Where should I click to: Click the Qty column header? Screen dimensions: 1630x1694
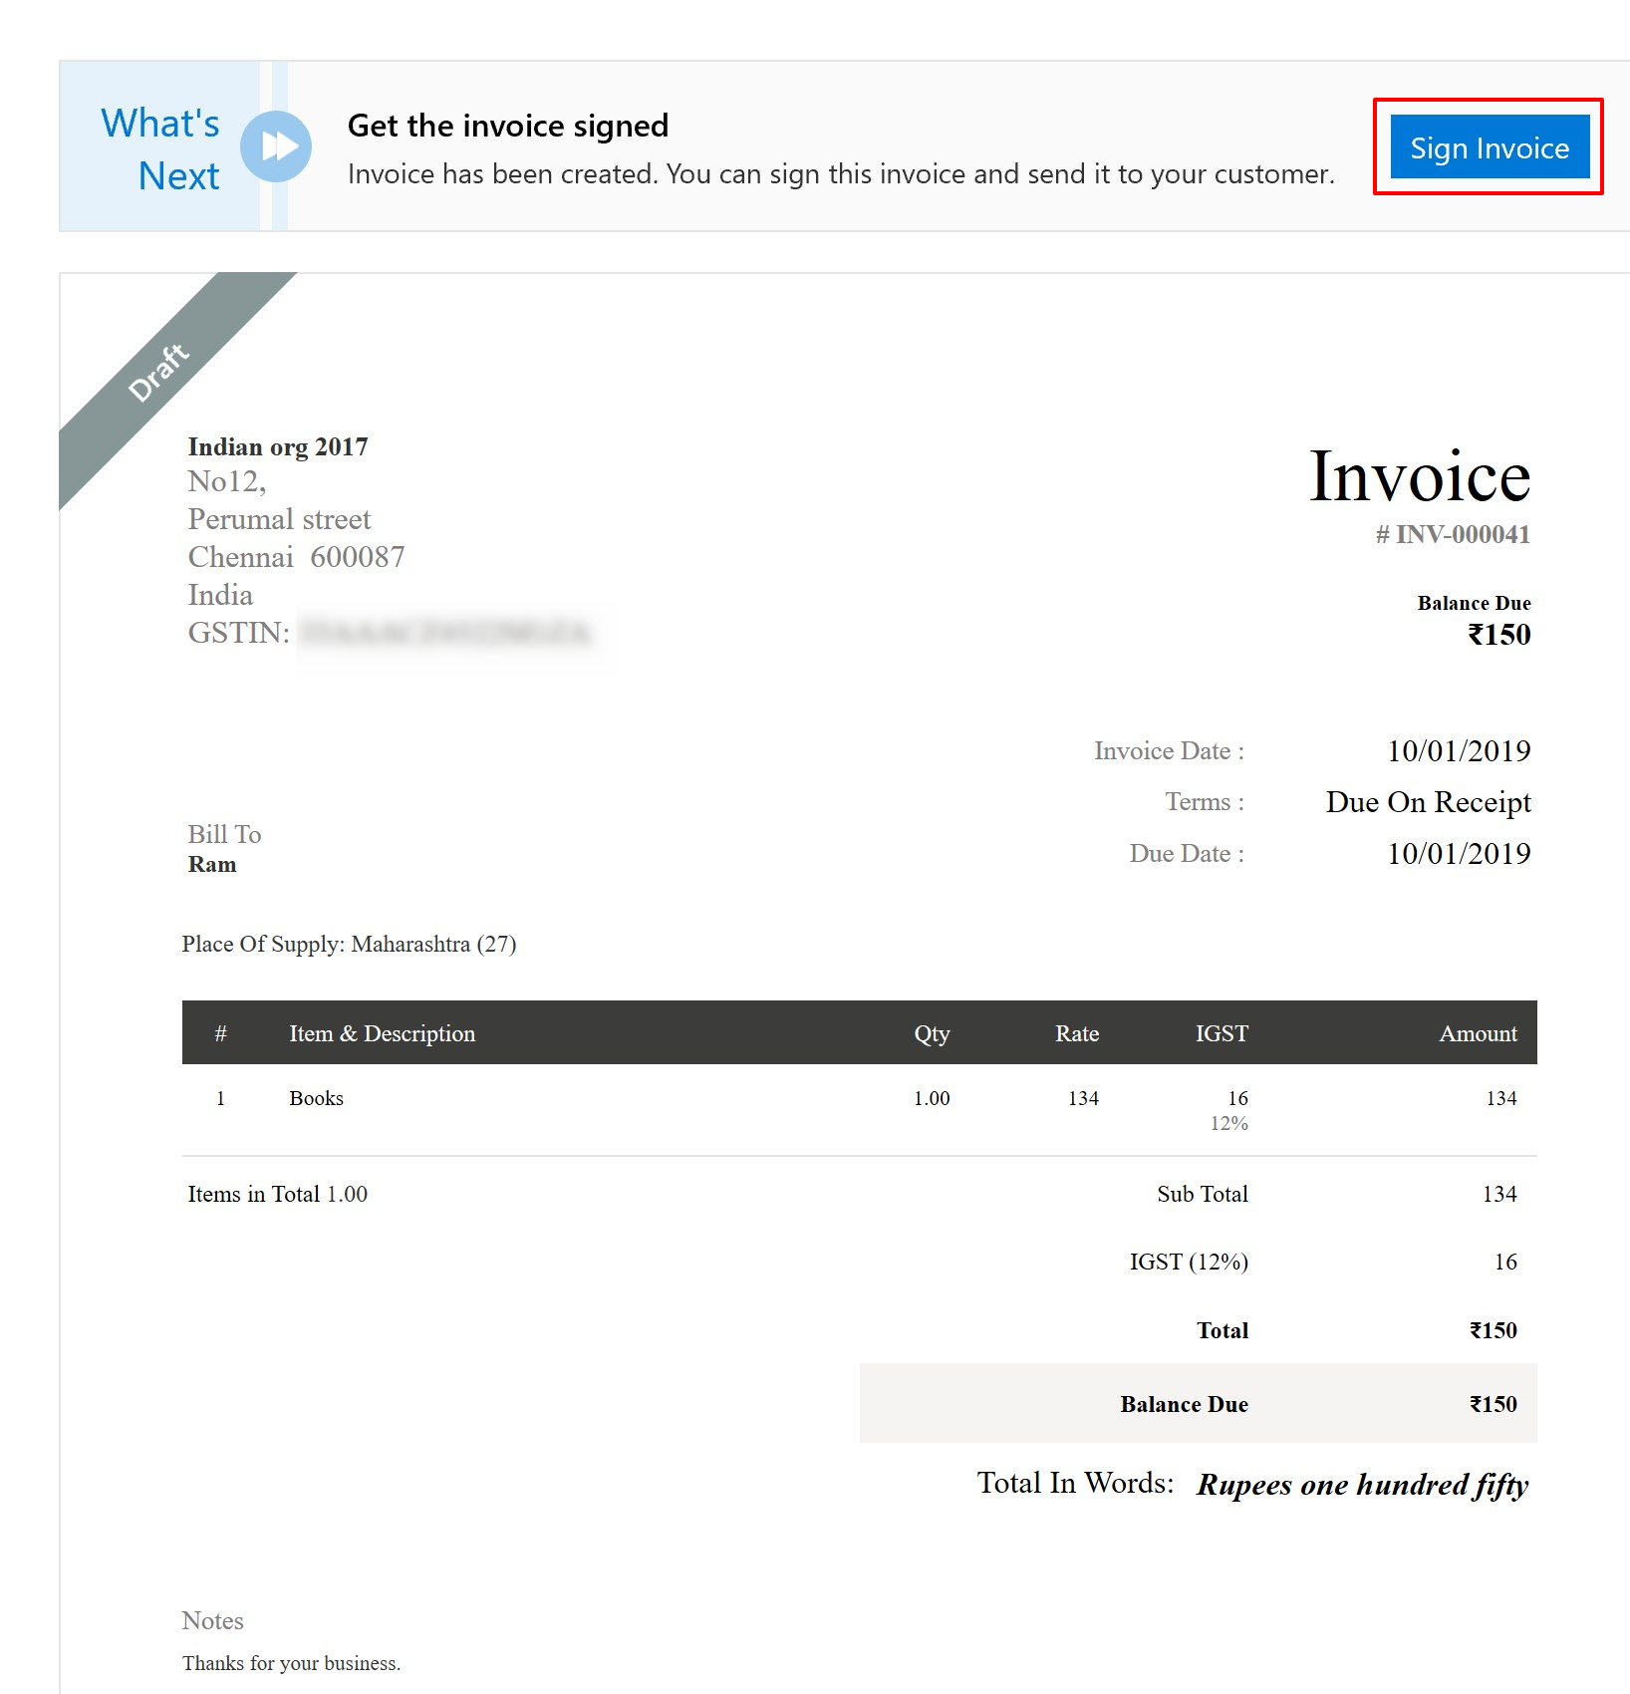click(932, 1033)
